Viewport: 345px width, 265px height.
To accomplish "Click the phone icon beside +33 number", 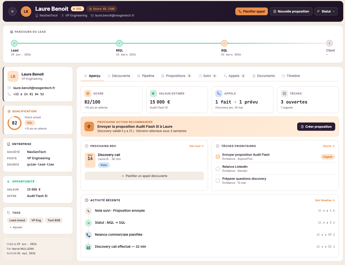I will pyautogui.click(x=9, y=94).
